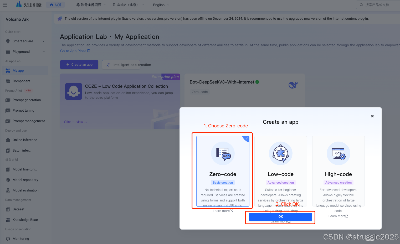400x244 pixels.
Task: Click the Online inference icon
Action: pos(8,140)
